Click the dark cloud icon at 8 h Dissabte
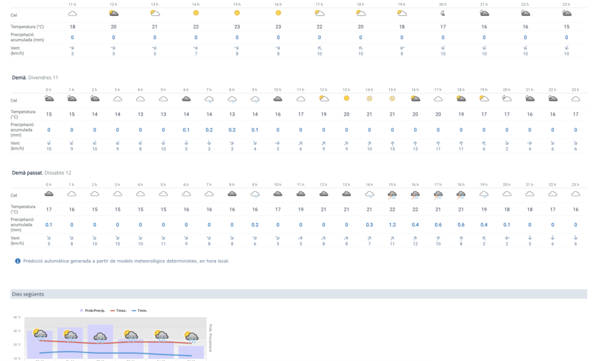This screenshot has height=361, width=605. click(232, 193)
